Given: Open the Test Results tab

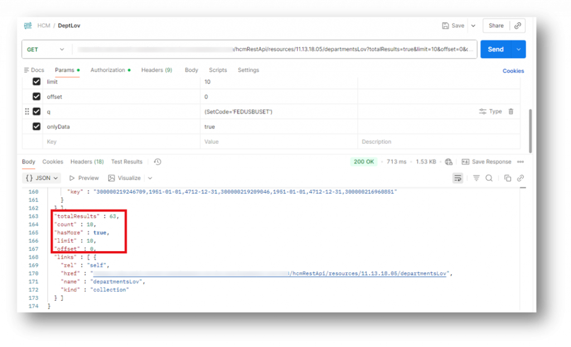Looking at the screenshot, I should pos(127,162).
